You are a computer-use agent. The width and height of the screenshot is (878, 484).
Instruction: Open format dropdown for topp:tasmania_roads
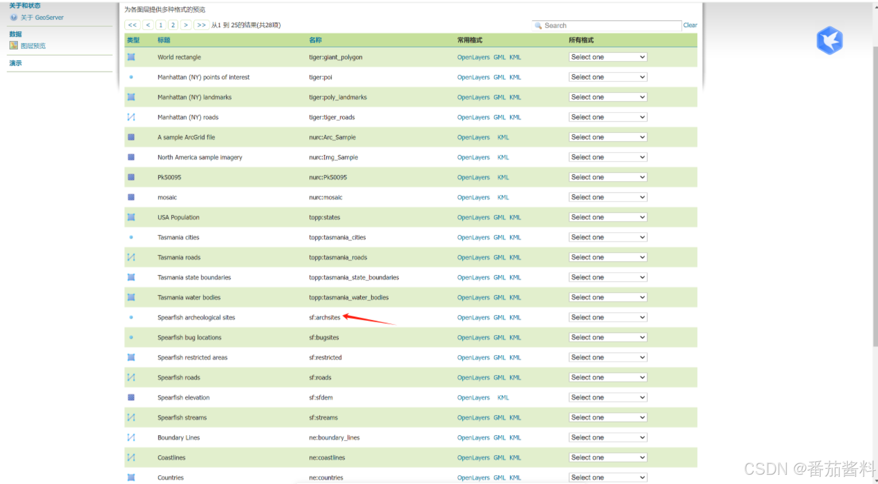pyautogui.click(x=608, y=257)
